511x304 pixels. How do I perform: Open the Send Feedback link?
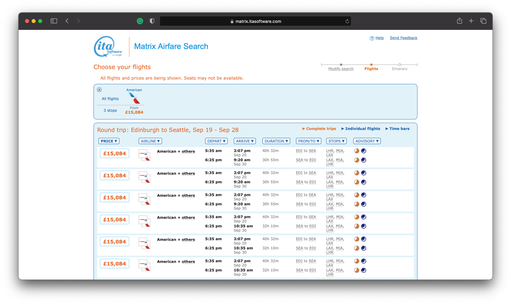point(403,38)
